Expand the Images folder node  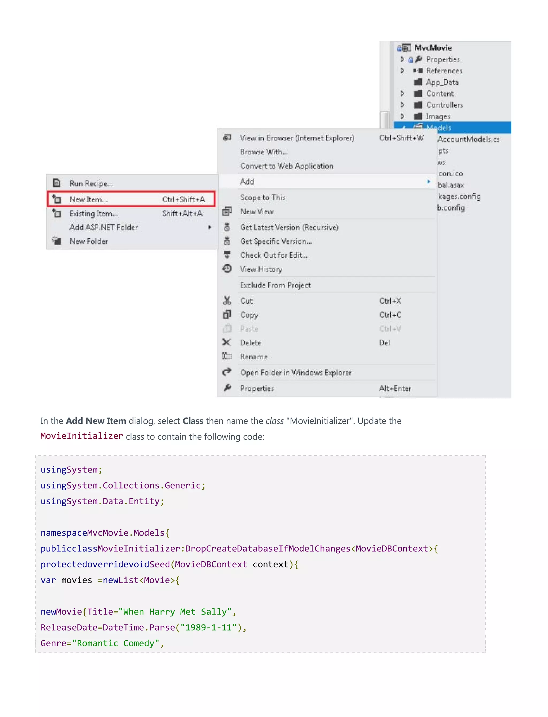tap(402, 116)
